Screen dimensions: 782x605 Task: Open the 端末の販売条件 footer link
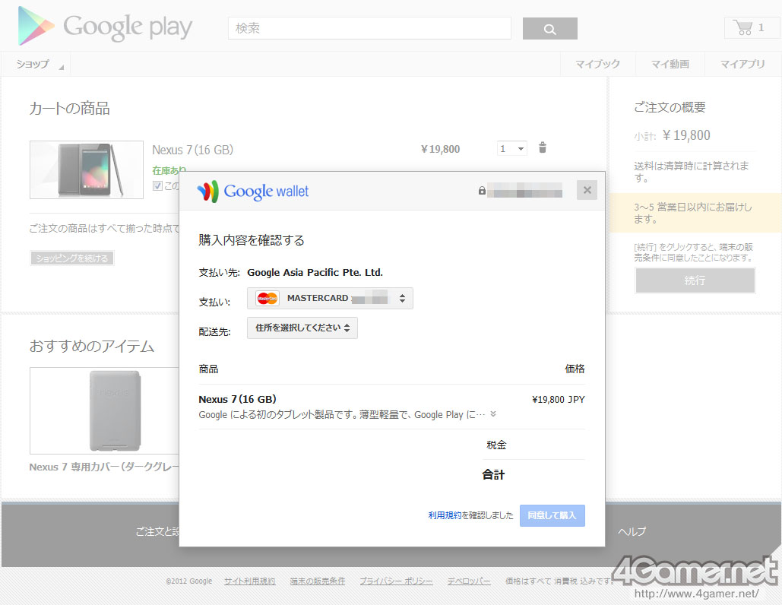point(318,581)
